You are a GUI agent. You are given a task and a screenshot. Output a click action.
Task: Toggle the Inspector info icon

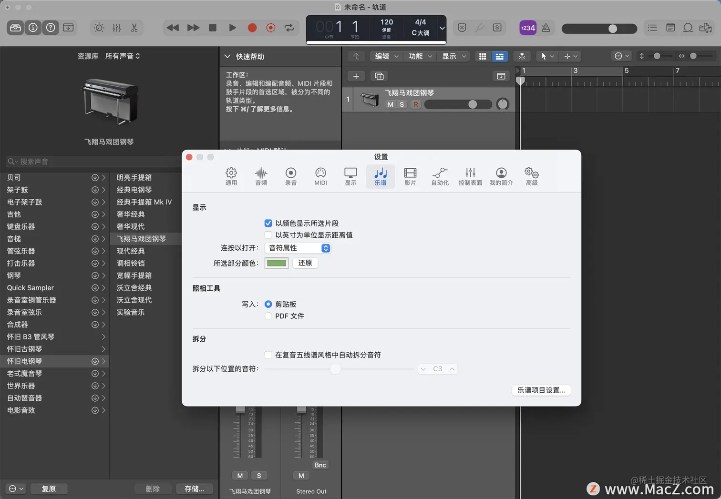[33, 28]
